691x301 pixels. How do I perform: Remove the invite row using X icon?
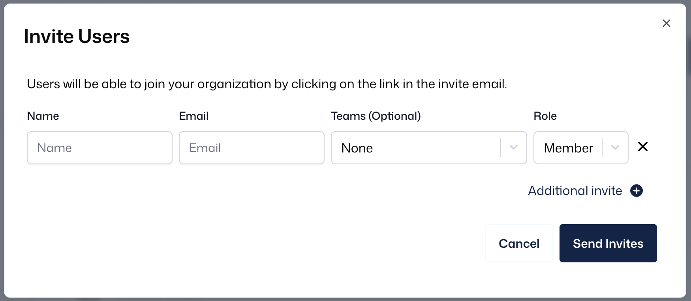tap(643, 147)
